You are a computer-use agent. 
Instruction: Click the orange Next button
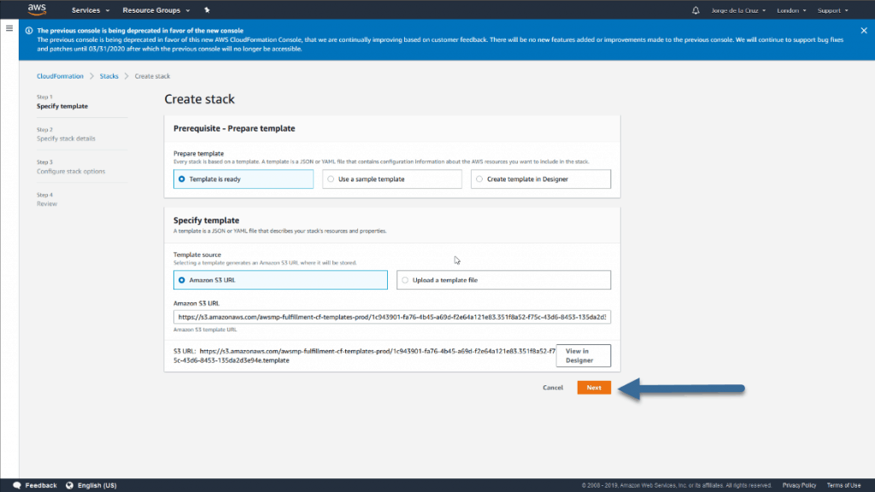point(594,388)
